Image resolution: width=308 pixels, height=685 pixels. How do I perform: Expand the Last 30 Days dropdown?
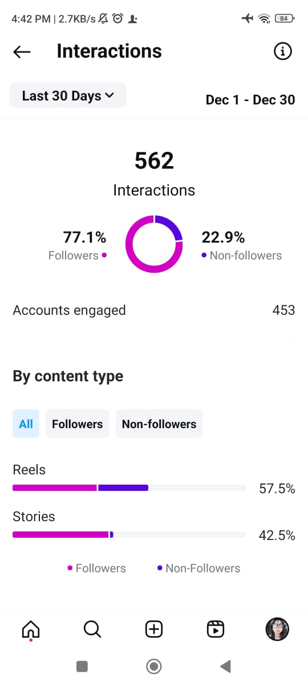(68, 96)
